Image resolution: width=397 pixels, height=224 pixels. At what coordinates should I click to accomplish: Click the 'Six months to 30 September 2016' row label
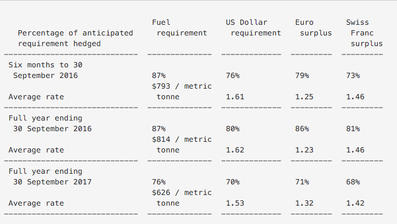coord(45,70)
